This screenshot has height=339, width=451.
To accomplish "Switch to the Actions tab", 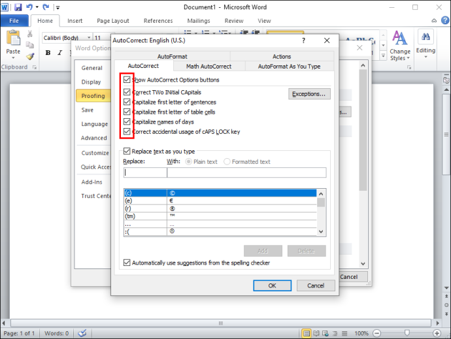I will 282,57.
